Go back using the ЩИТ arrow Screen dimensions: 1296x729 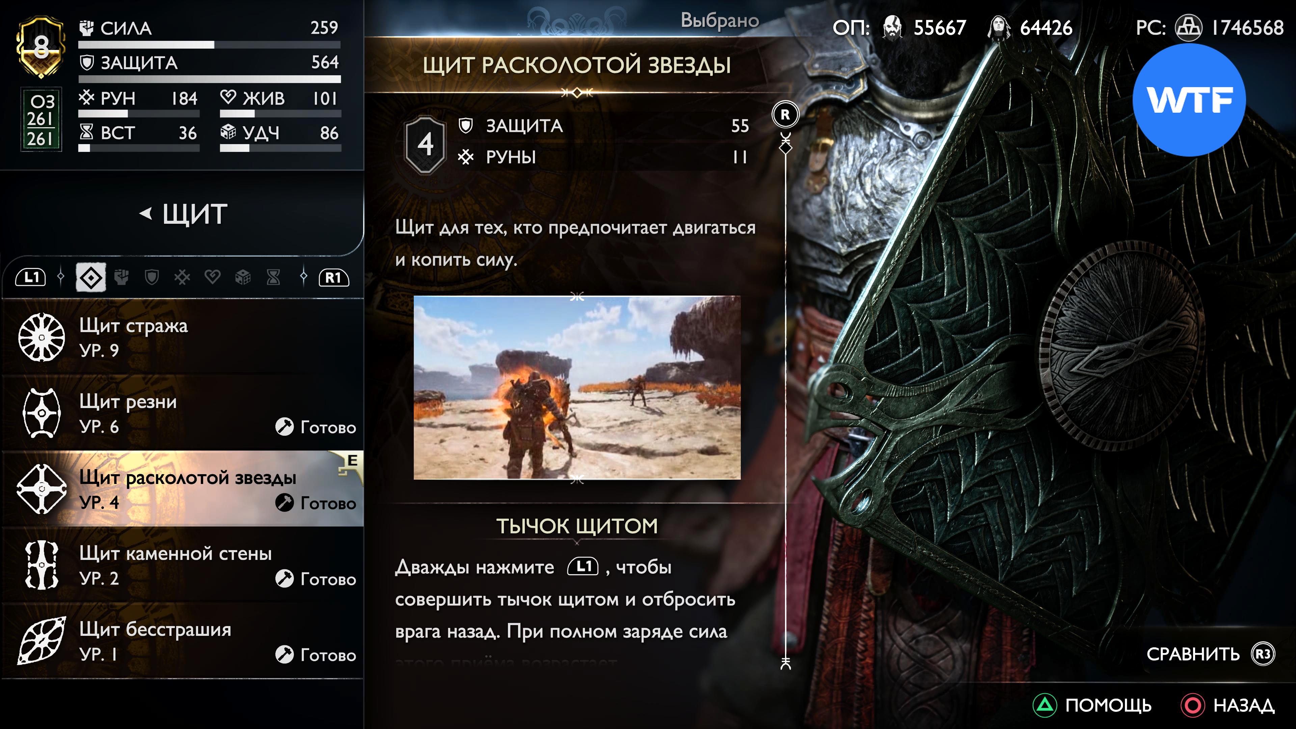coord(183,214)
